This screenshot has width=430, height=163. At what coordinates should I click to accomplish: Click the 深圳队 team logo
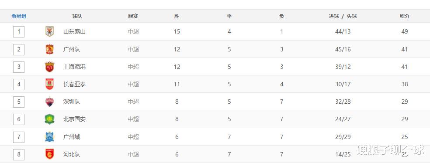(49, 102)
